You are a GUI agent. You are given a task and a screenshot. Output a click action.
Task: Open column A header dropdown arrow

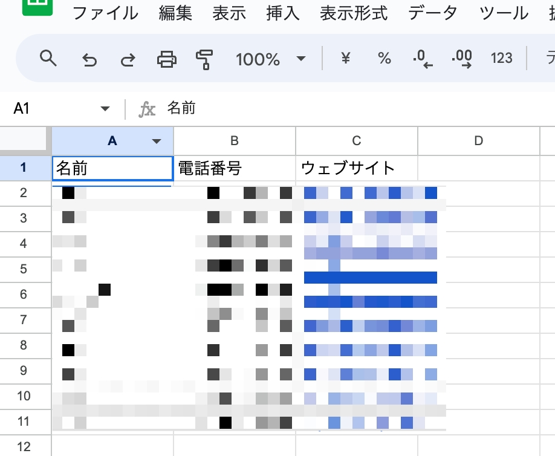[157, 142]
